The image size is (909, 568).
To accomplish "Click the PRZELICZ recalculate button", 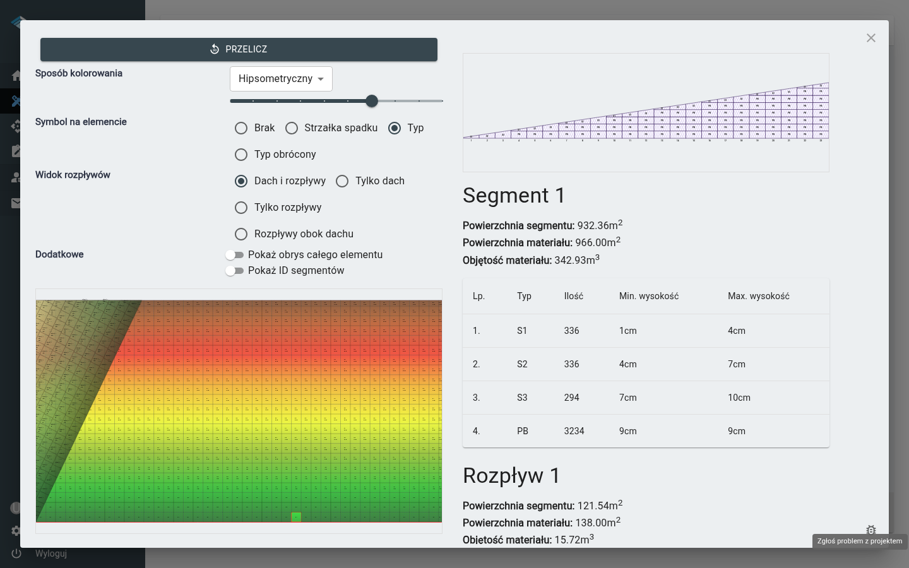I will [239, 49].
